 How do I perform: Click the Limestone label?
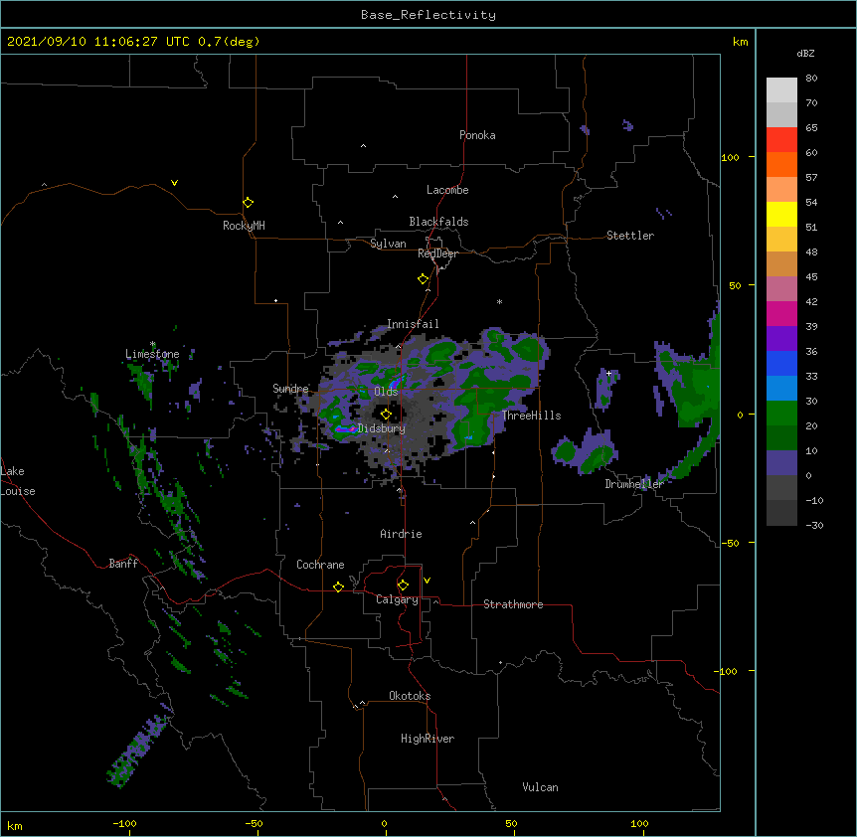(x=152, y=354)
